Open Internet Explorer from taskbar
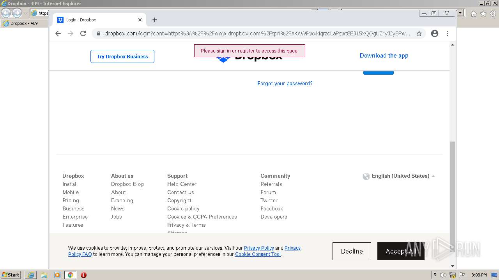Screen dimensions: 499x280 point(31,275)
